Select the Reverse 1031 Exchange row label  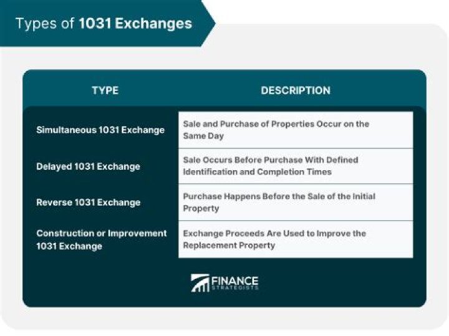click(x=88, y=202)
